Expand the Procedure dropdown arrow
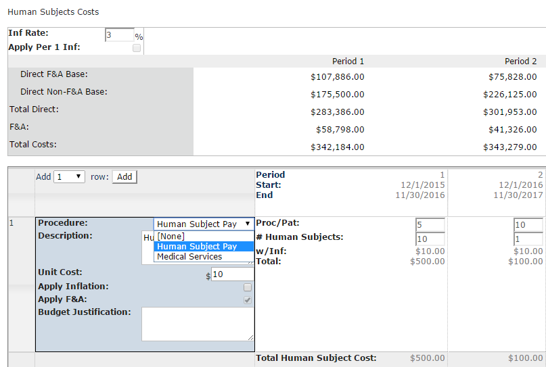546x367 pixels. tap(248, 224)
